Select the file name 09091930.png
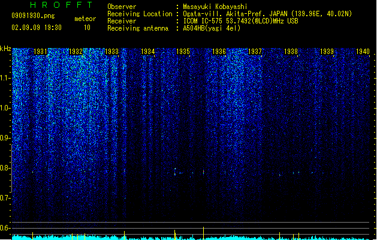 pos(33,16)
